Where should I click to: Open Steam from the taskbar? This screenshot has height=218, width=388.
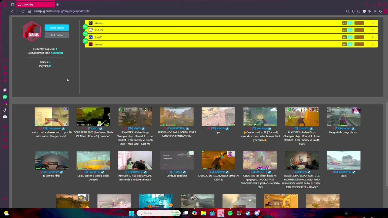(248, 213)
